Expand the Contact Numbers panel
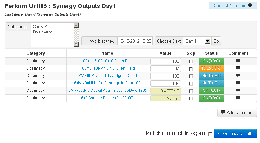Viewport: 260px width, 143px height. pyautogui.click(x=233, y=5)
